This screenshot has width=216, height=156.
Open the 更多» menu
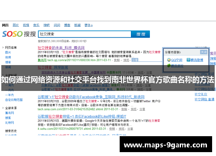coord(89,25)
